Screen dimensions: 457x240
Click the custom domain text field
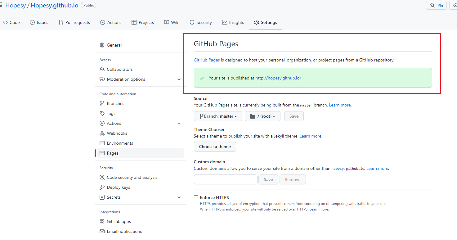point(226,179)
